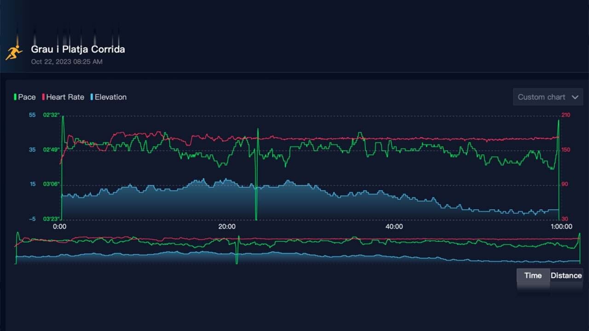
Task: Click the Grau i Platja Corrida title
Action: click(78, 49)
